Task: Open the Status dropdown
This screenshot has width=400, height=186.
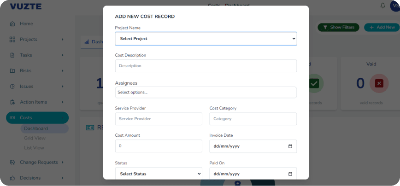Action: [x=159, y=174]
